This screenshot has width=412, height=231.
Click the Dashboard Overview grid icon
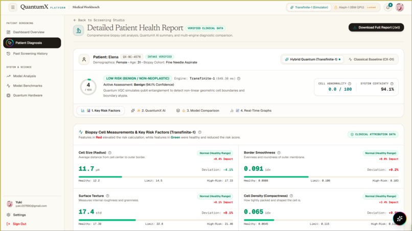click(8, 32)
